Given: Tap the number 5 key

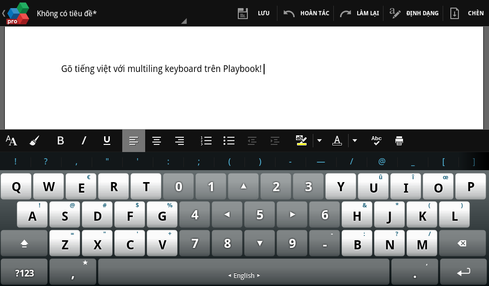Looking at the screenshot, I should (260, 214).
